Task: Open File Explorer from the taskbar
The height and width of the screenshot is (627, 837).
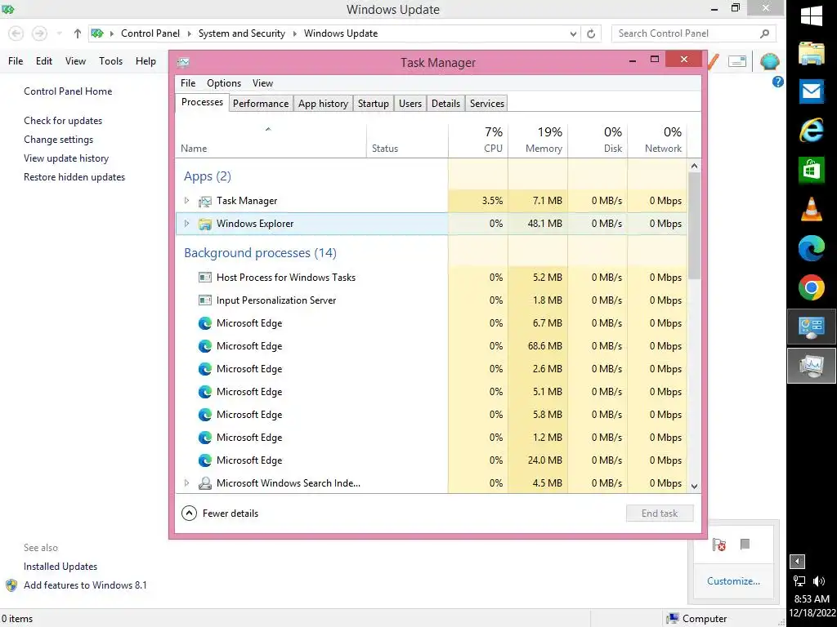Action: 812,53
